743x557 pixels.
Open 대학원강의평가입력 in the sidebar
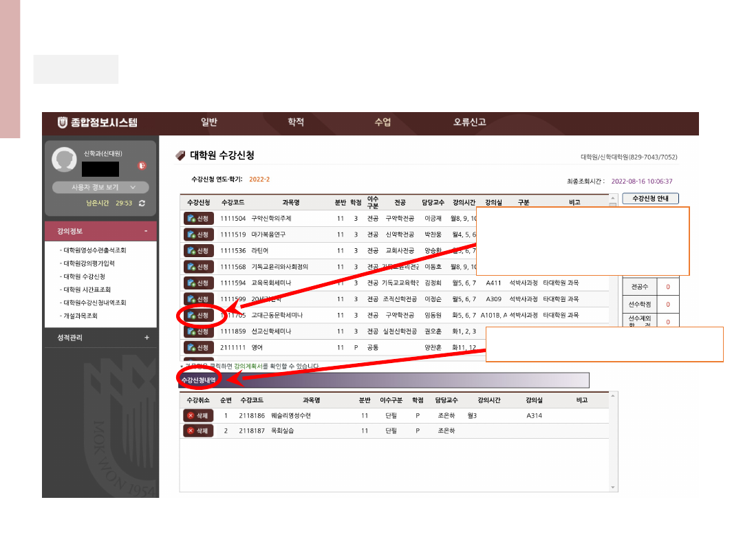(89, 263)
